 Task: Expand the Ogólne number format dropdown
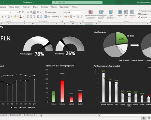(x=82, y=12)
